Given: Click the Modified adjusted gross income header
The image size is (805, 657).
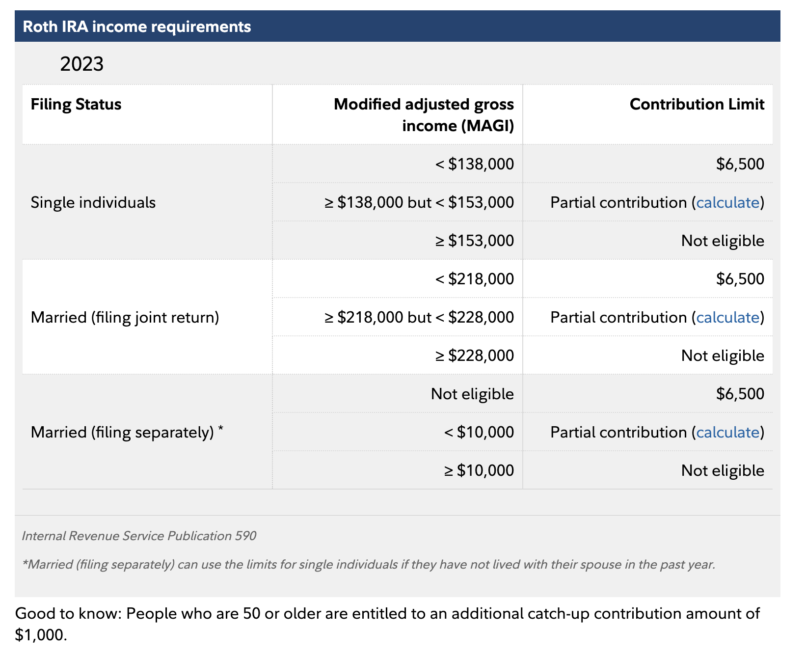Looking at the screenshot, I should 424,115.
